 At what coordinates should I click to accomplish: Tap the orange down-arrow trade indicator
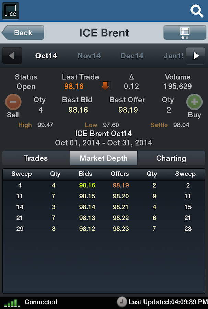105,86
